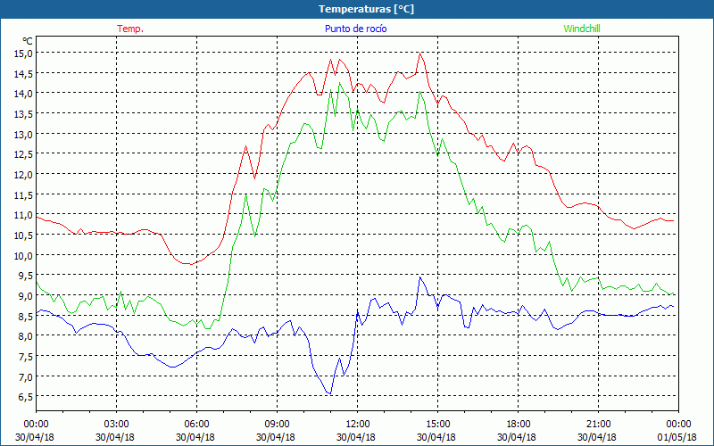Image resolution: width=714 pixels, height=446 pixels.
Task: Click the 'Temperaturas [°C]' chart title
Action: pos(366,9)
